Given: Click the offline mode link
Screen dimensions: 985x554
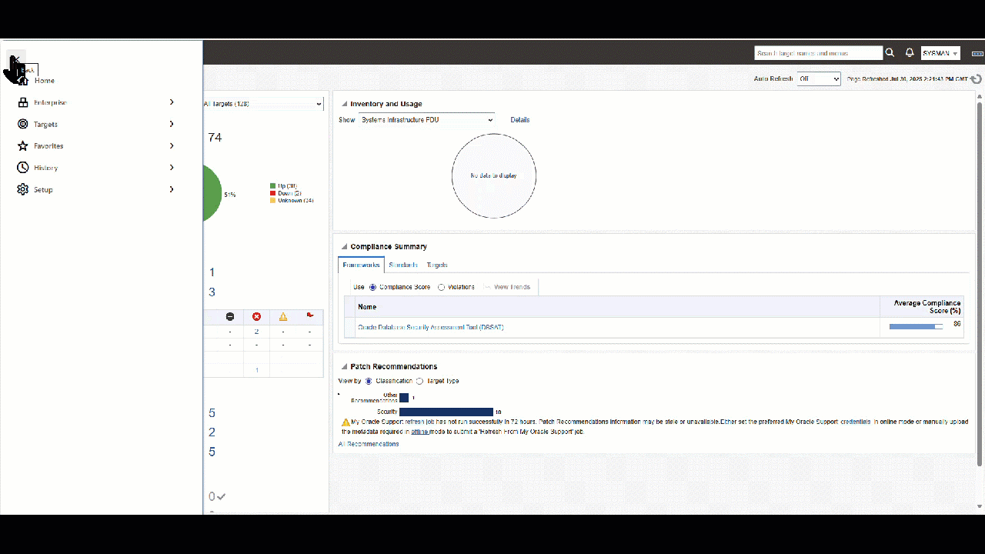Looking at the screenshot, I should pyautogui.click(x=419, y=432).
